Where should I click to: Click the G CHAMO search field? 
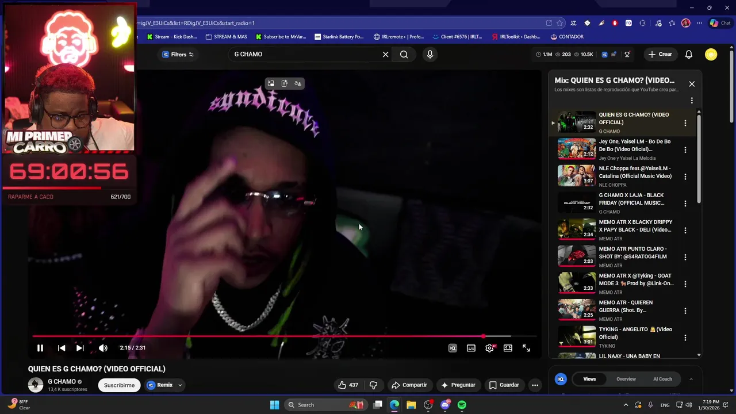tap(305, 54)
